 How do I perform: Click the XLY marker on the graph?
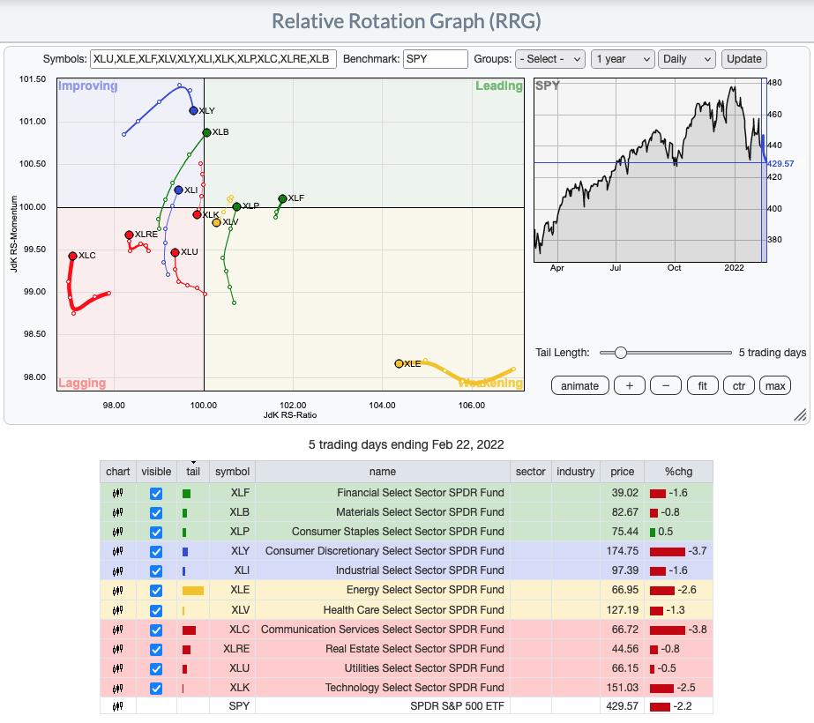pyautogui.click(x=194, y=110)
